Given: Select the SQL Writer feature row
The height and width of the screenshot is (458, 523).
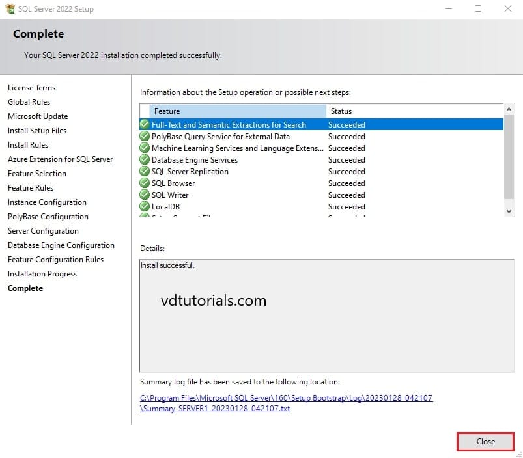Looking at the screenshot, I should pos(321,195).
